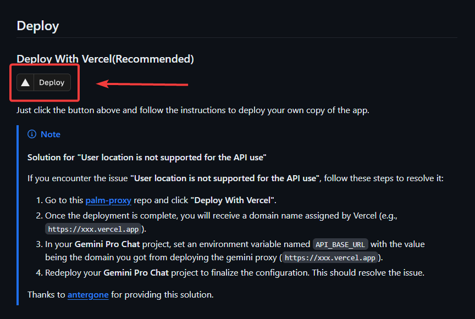Screen dimensions: 475x319
Task: Click the Note info circle icon
Action: tap(32, 134)
